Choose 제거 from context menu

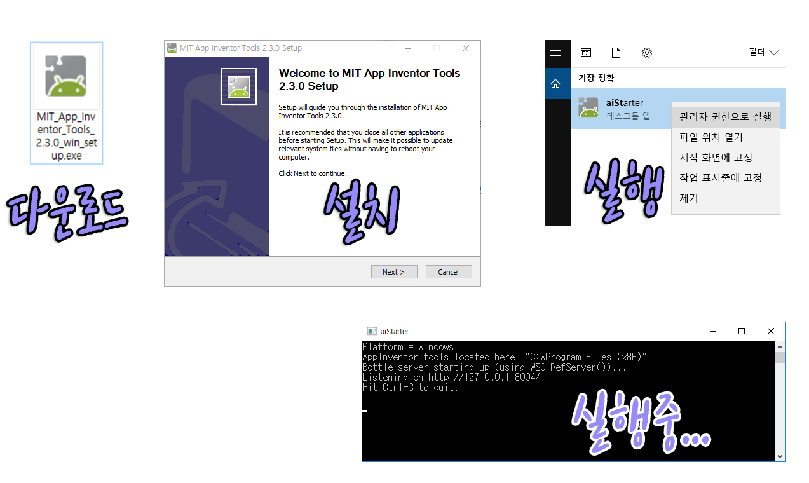point(725,198)
